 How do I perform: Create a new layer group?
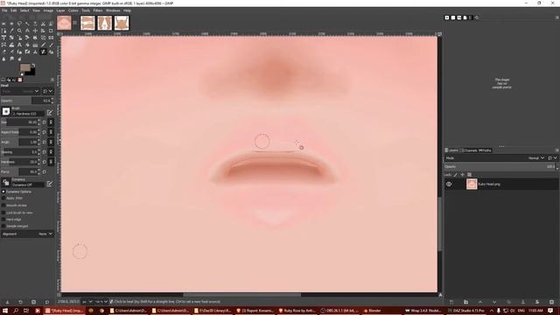(x=465, y=302)
